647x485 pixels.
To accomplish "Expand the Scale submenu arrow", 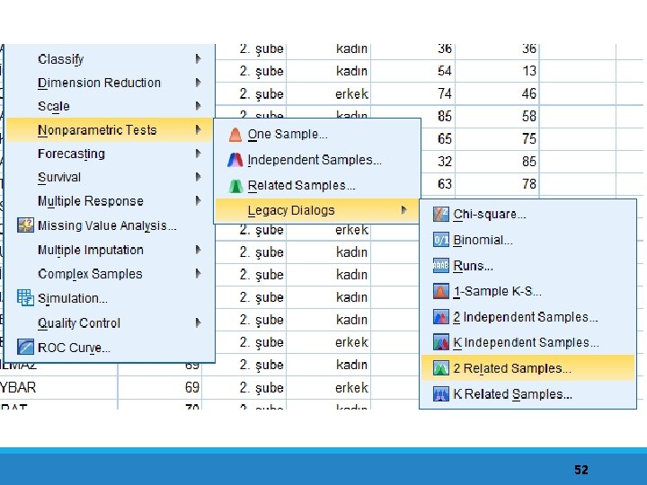I will (198, 106).
